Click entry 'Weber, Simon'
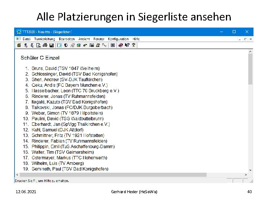The height and width of the screenshot is (201, 268). [67, 113]
